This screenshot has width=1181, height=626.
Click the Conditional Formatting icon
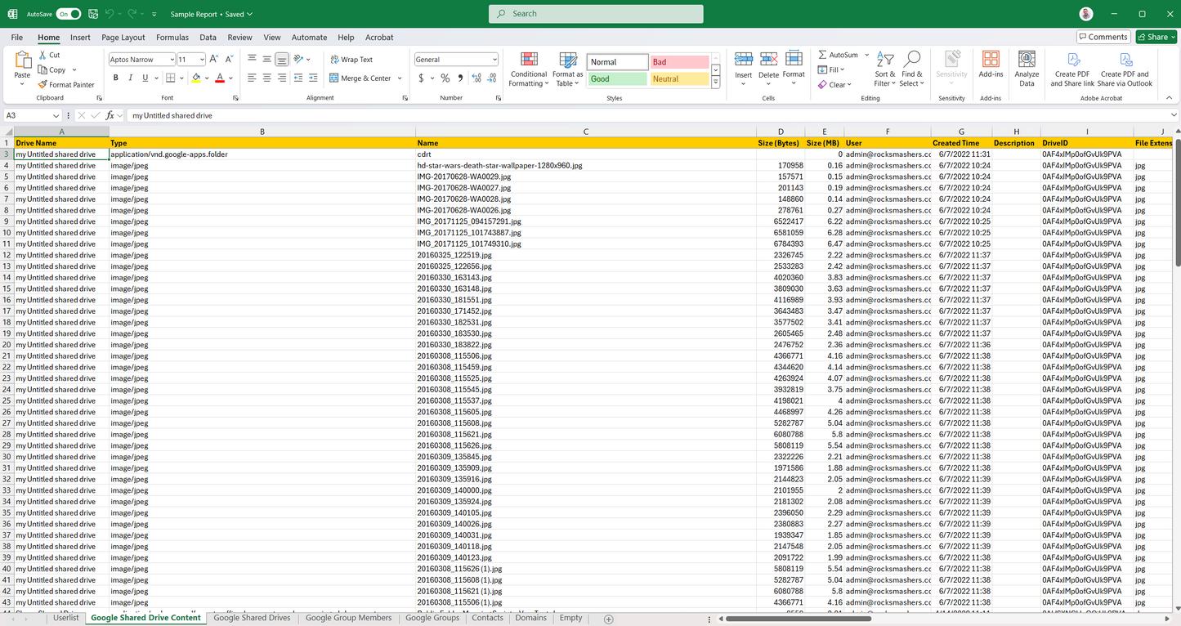pyautogui.click(x=529, y=60)
